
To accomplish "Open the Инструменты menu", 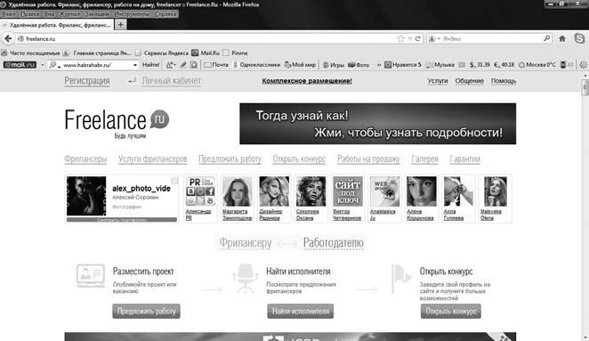I will [x=132, y=14].
